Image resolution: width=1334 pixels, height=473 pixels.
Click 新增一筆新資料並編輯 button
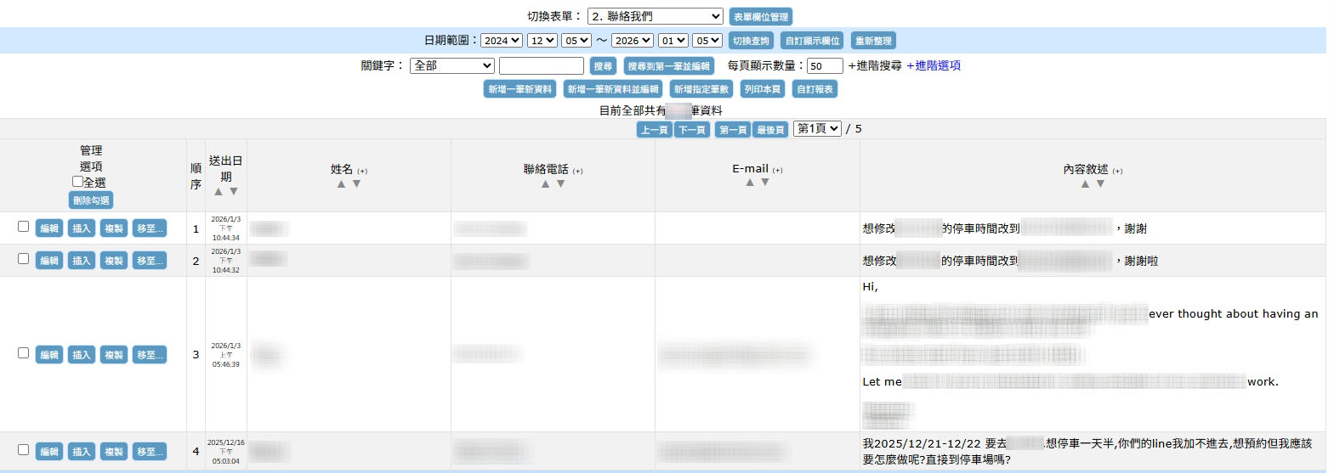coord(613,89)
